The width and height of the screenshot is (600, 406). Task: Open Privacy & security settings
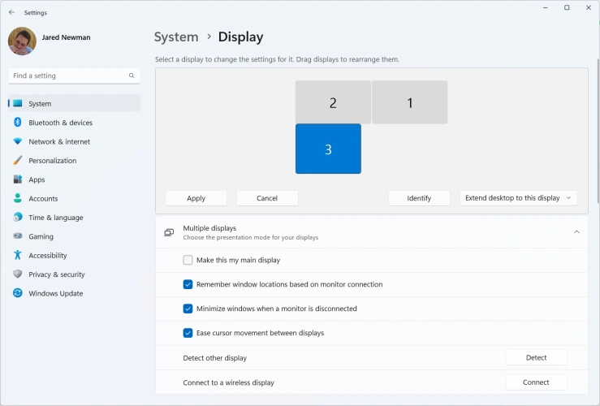click(56, 274)
